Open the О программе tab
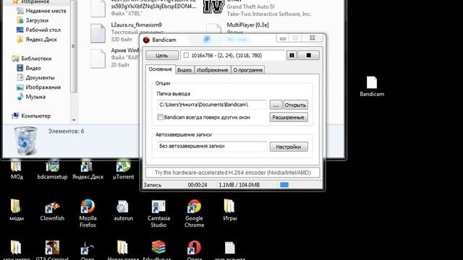The image size is (463, 260). tap(247, 70)
